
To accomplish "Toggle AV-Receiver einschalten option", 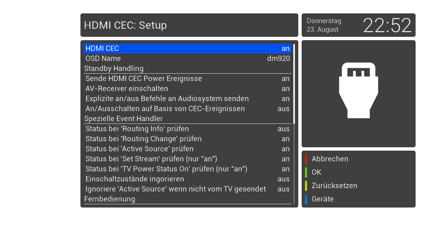I will [x=187, y=89].
